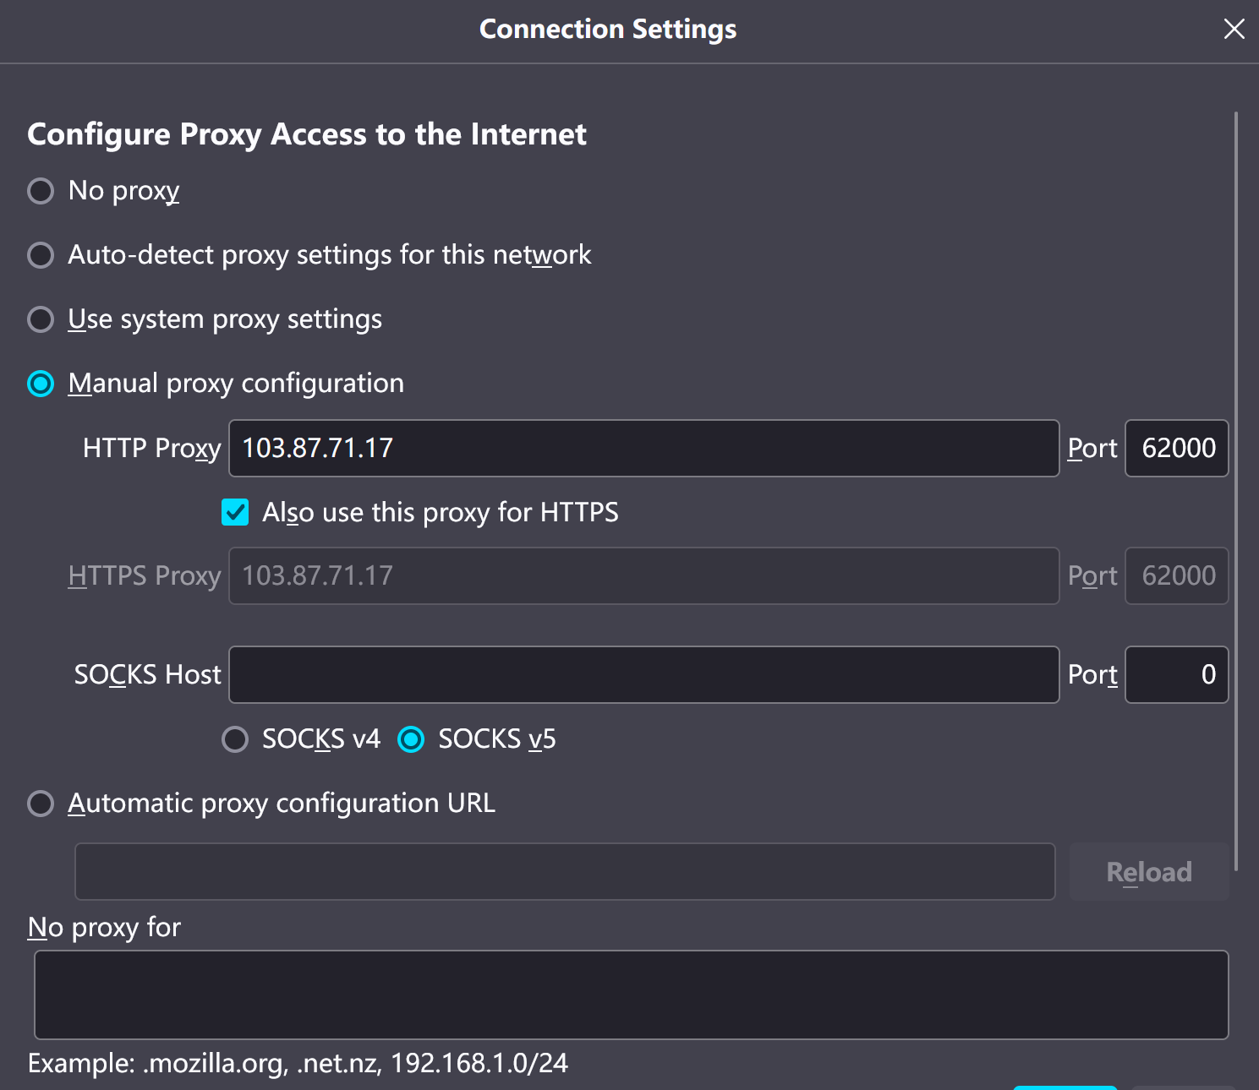Click the No proxy for text area
This screenshot has height=1090, width=1259.
(631, 995)
